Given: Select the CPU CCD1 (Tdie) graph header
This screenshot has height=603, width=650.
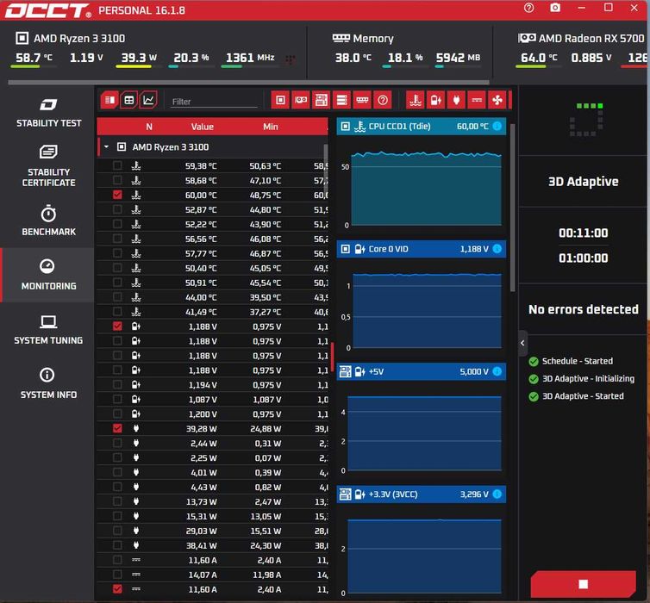Looking at the screenshot, I should [422, 127].
